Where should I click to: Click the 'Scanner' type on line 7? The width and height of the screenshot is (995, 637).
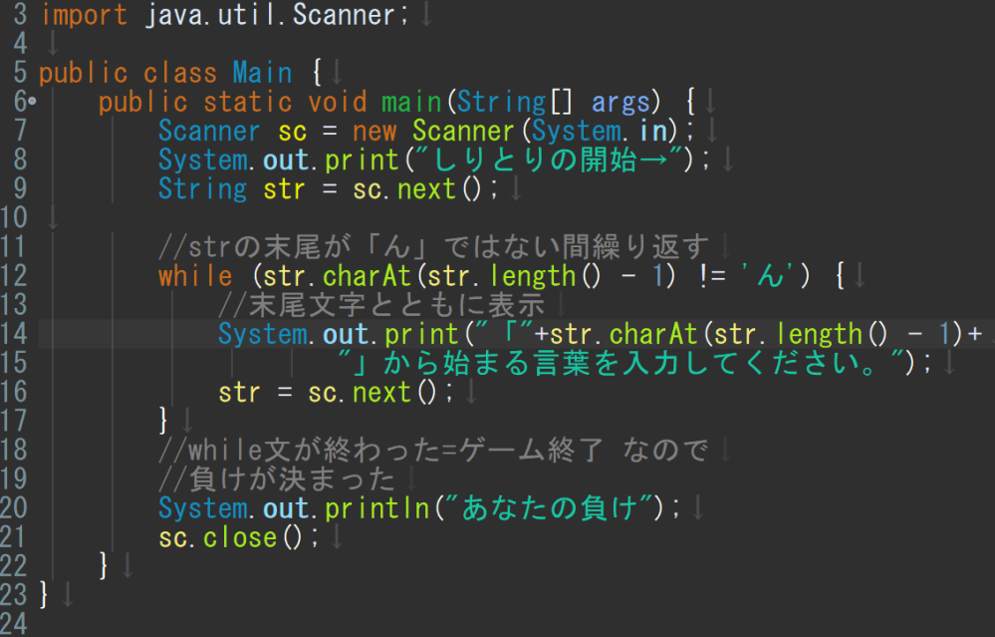209,131
